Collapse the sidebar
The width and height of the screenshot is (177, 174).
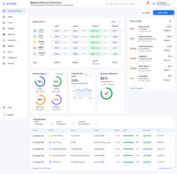click(8, 115)
